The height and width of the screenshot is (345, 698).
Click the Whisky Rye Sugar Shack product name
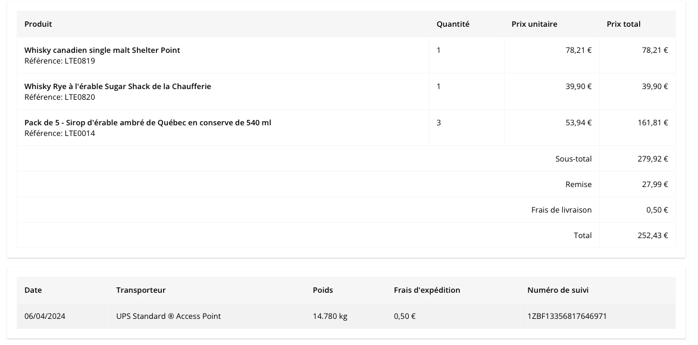pos(117,87)
